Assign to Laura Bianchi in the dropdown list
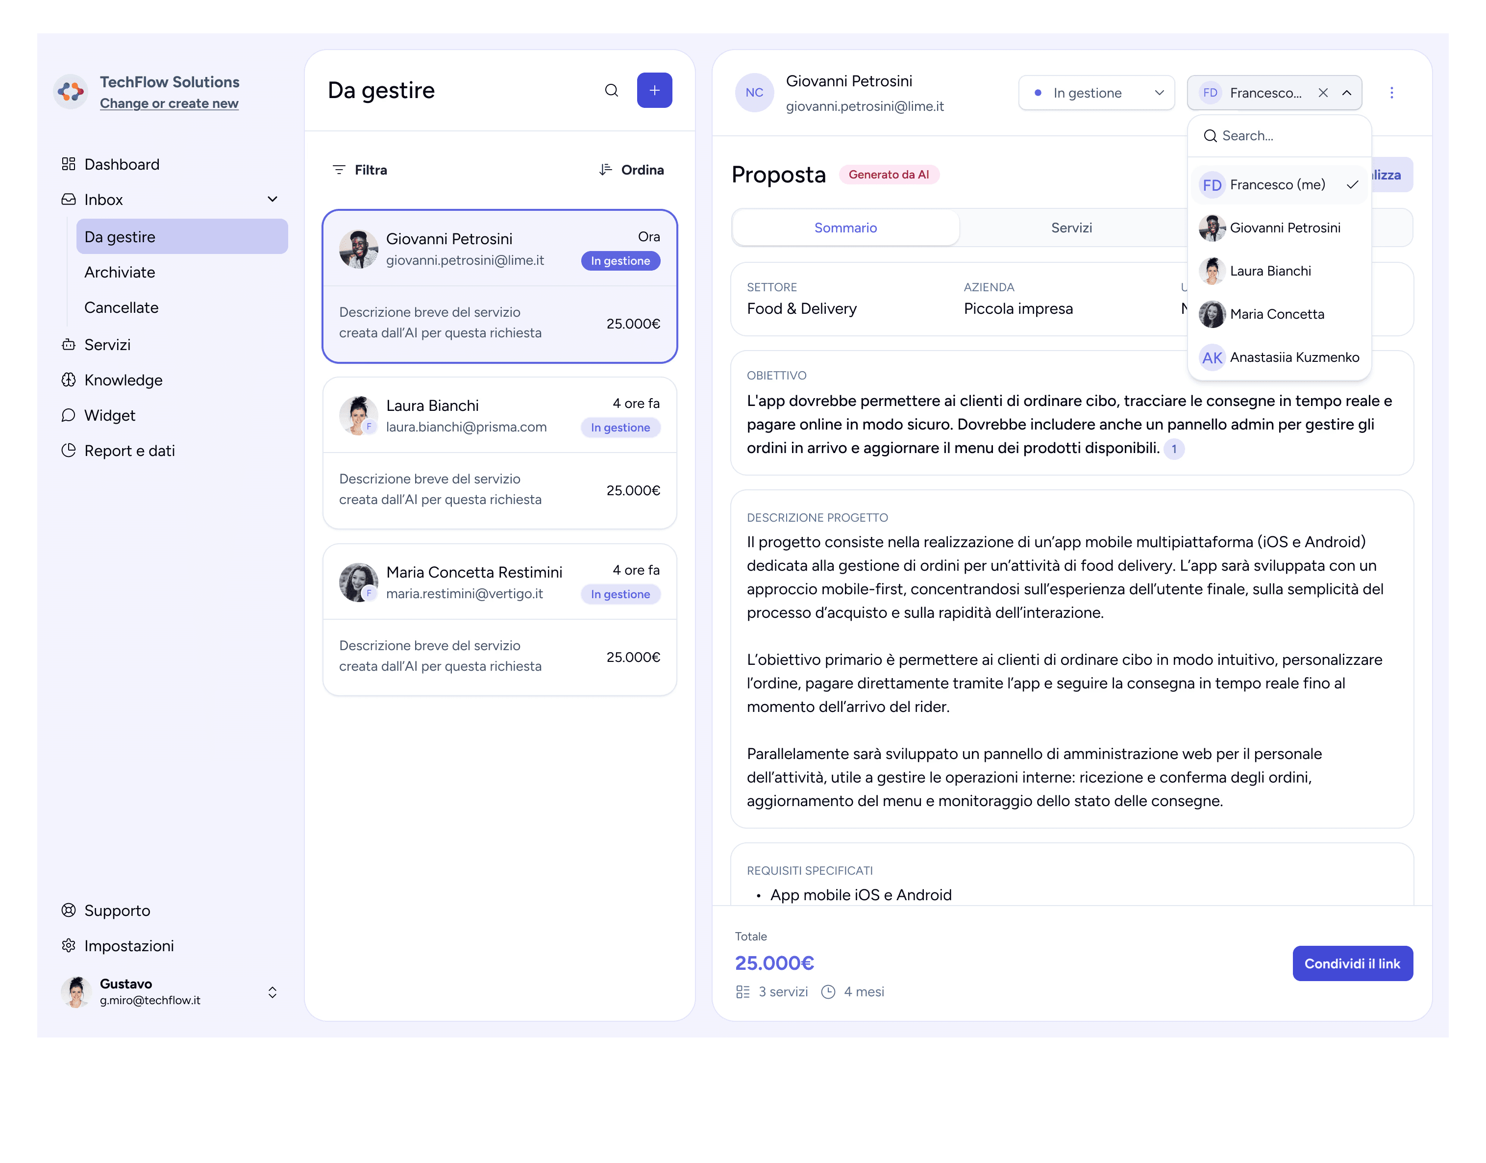 [1269, 271]
